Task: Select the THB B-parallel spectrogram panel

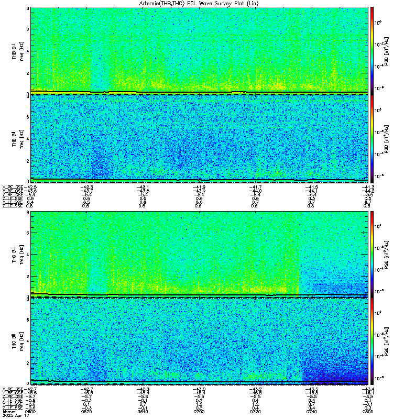Action: coord(200,139)
